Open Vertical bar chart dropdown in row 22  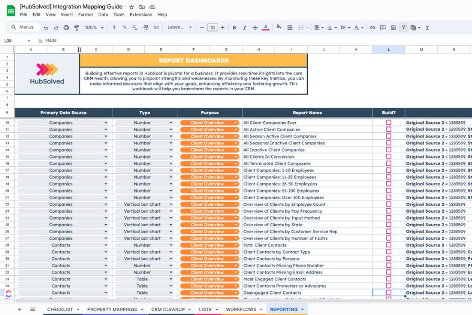pos(170,204)
